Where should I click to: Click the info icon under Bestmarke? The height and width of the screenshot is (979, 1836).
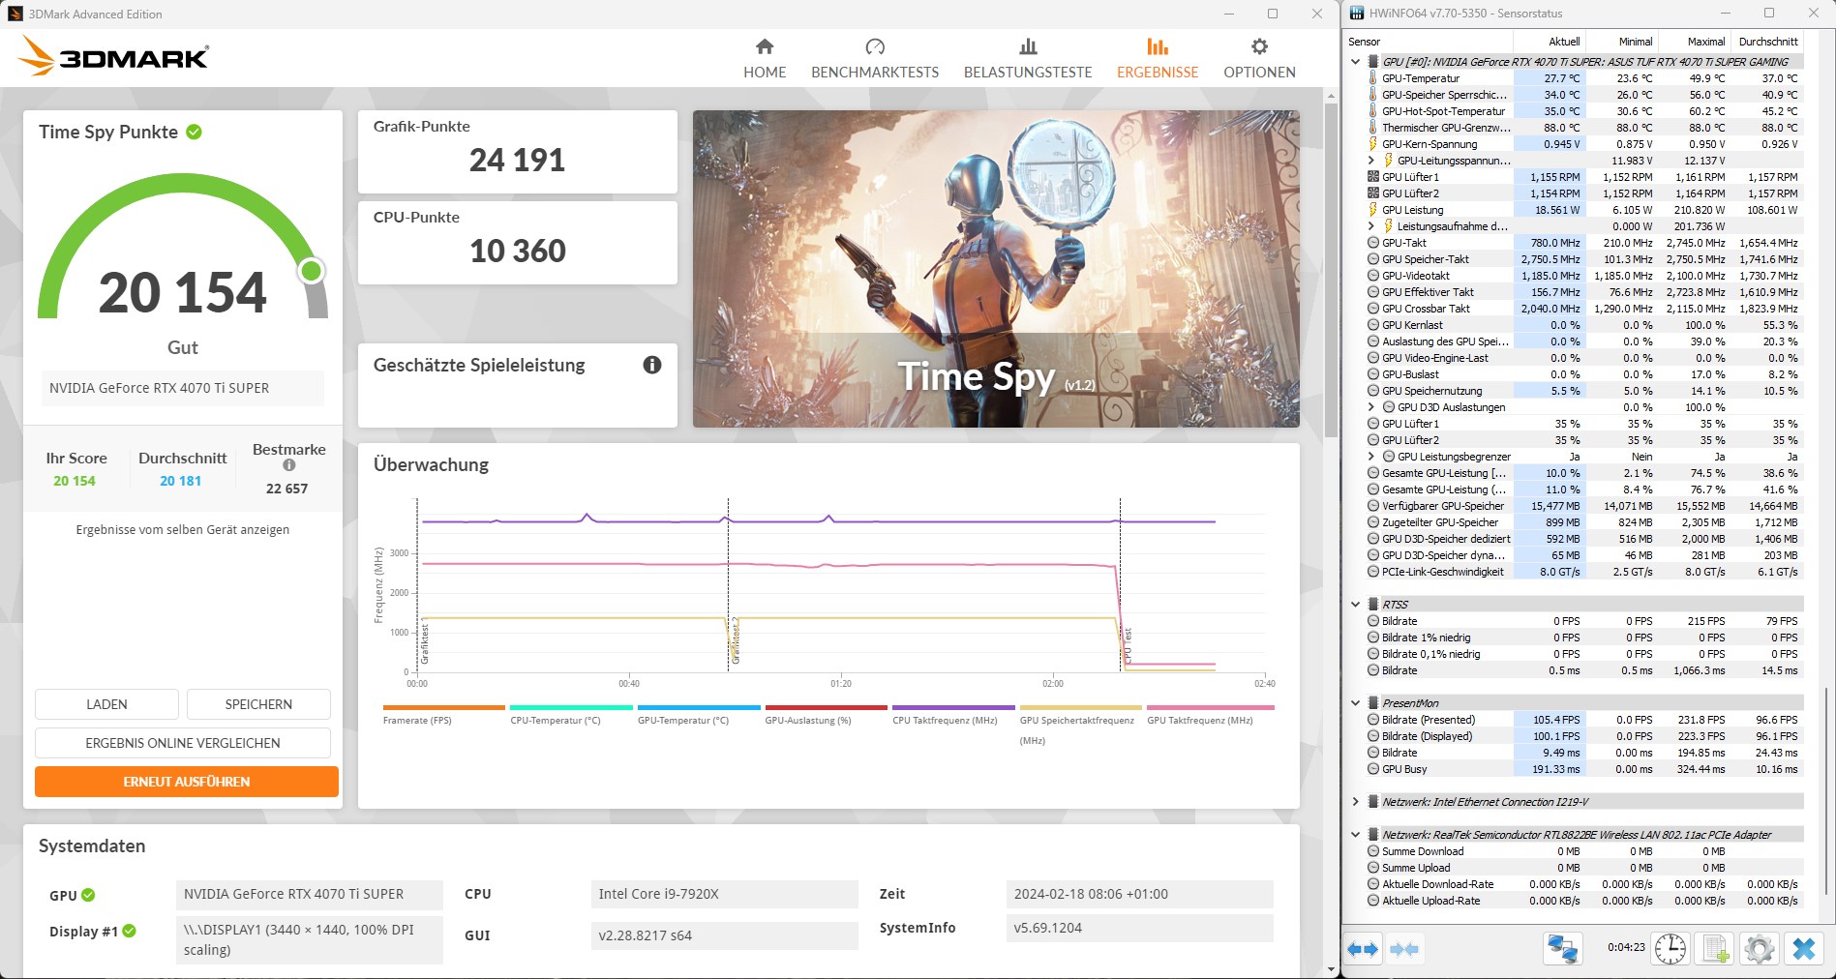click(x=289, y=465)
